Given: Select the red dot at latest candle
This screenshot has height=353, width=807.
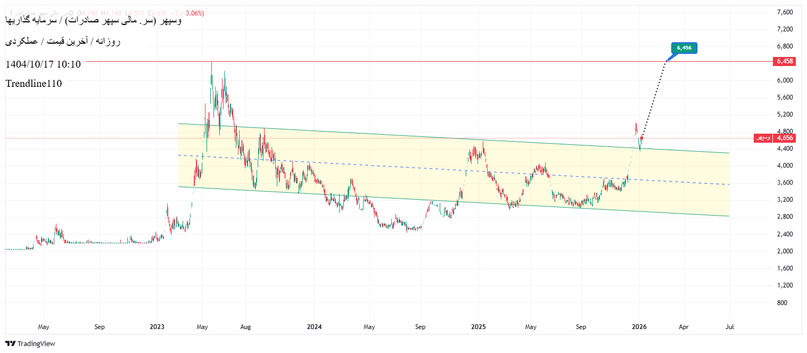Looking at the screenshot, I should [641, 138].
